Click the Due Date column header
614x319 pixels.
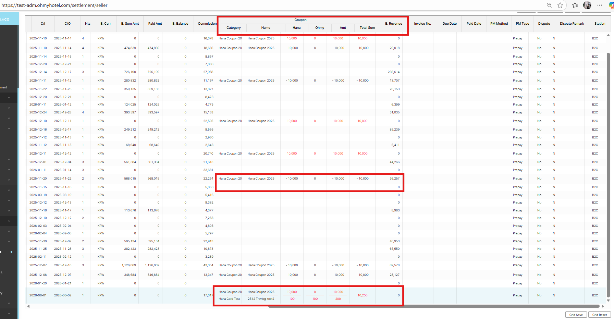[x=450, y=24]
